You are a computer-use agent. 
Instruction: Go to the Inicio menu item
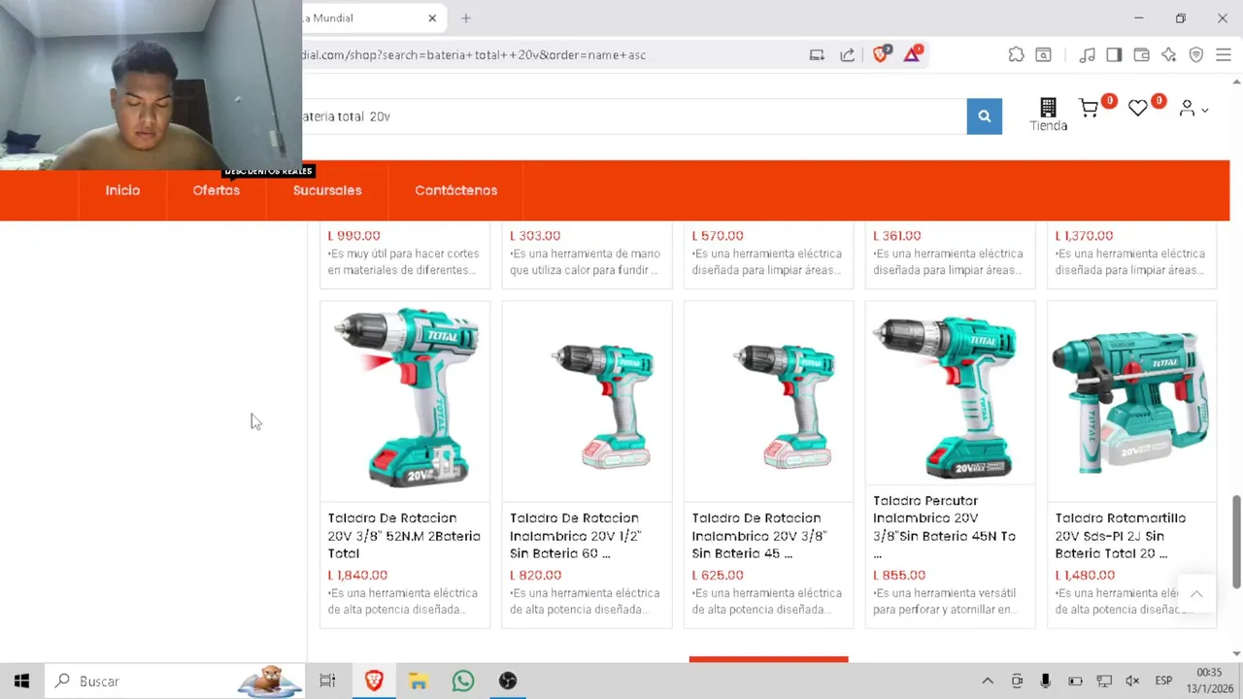[122, 190]
